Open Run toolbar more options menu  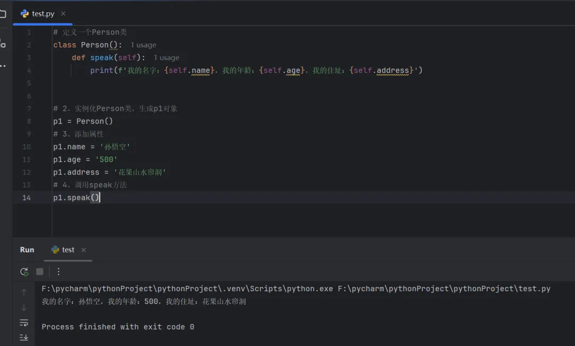(59, 271)
